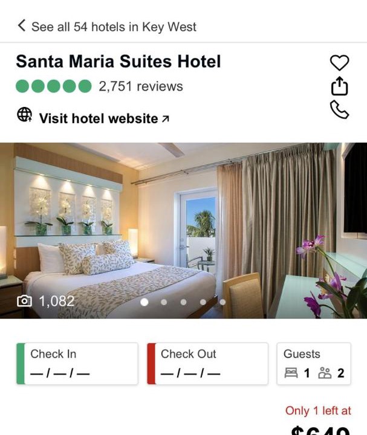Image resolution: width=367 pixels, height=435 pixels.
Task: Open the Check In date picker
Action: coord(77,364)
